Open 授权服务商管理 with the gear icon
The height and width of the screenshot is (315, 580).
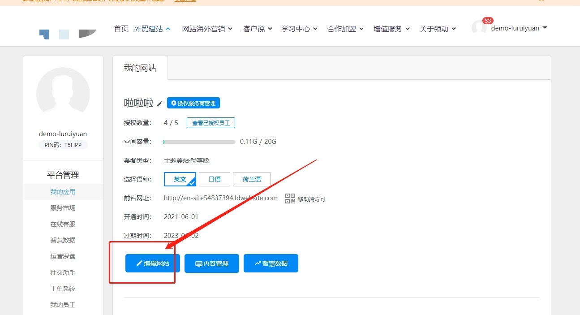tap(193, 103)
